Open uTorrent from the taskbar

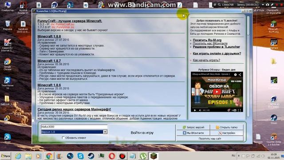pyautogui.click(x=143, y=156)
